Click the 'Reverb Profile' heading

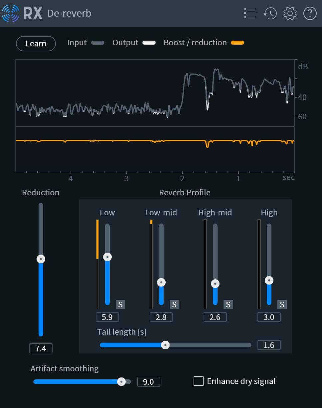[x=185, y=193]
